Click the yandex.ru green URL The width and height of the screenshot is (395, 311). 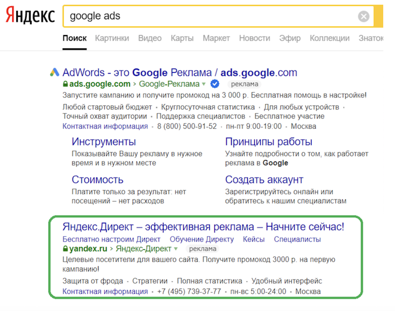[x=88, y=249]
